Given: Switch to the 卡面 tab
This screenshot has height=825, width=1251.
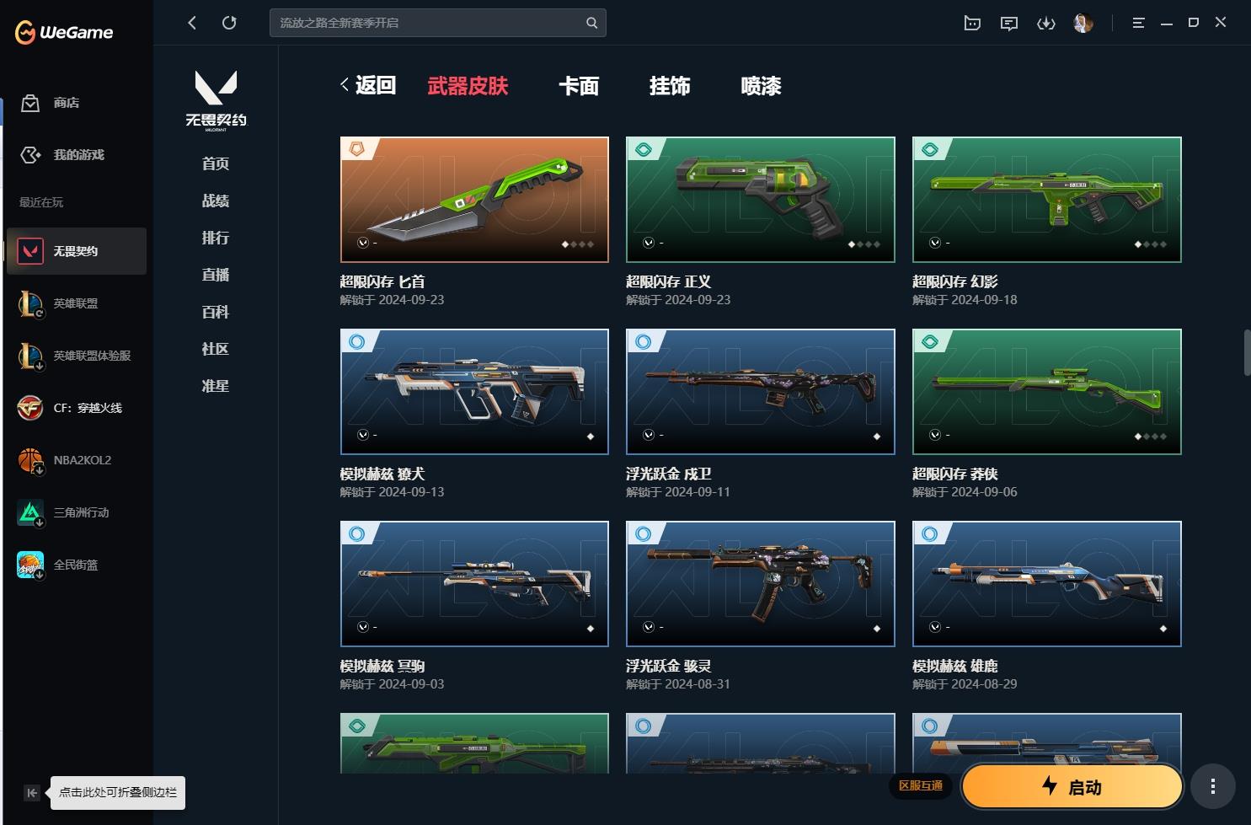Looking at the screenshot, I should pos(579,86).
